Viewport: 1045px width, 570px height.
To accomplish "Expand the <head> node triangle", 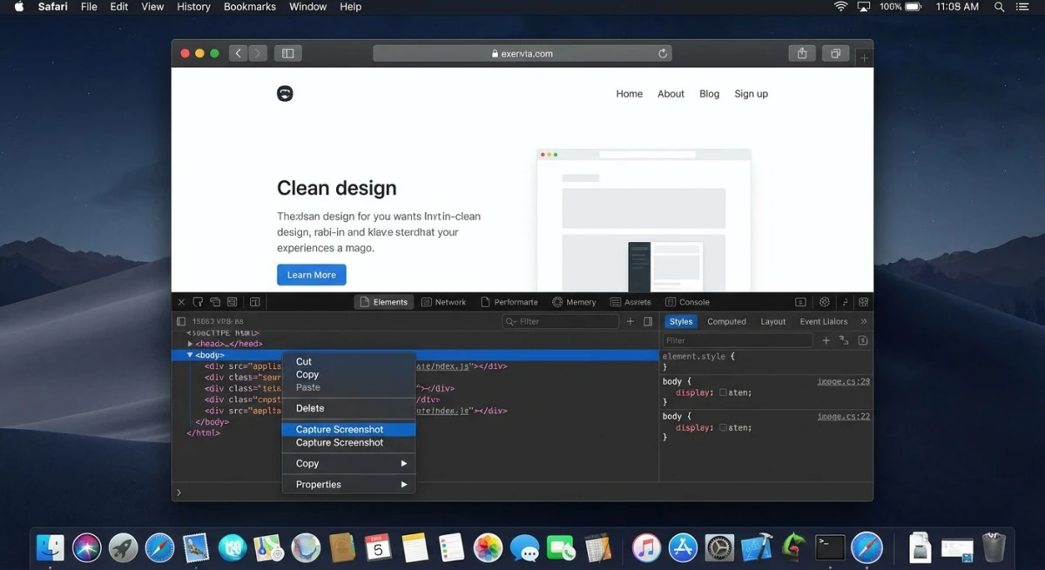I will [x=191, y=344].
